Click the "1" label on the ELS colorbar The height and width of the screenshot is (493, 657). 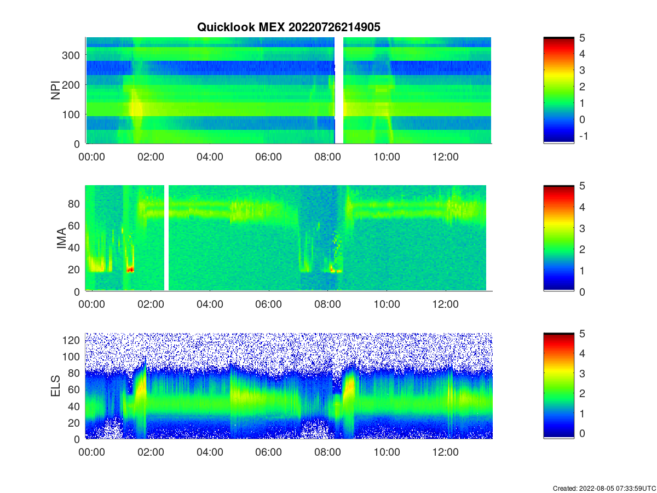[583, 413]
